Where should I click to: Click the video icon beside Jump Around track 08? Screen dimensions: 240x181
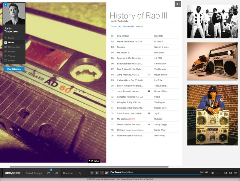click(x=149, y=75)
